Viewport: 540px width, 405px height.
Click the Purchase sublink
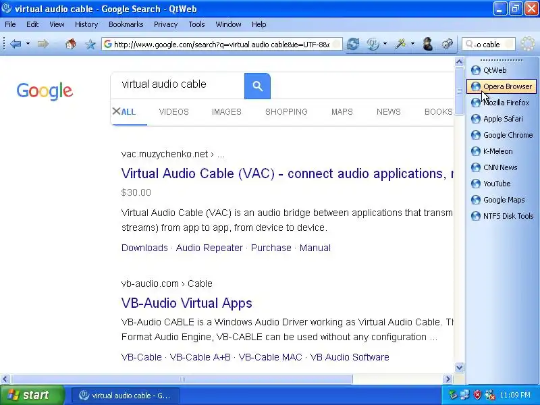point(271,248)
